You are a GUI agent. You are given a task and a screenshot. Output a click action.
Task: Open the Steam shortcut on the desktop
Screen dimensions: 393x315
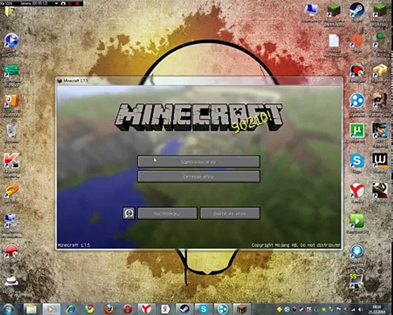pos(357,10)
